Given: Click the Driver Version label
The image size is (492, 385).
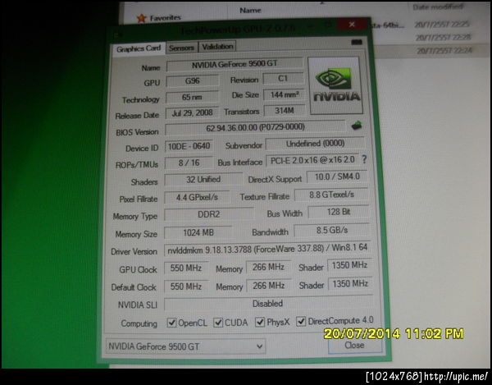Looking at the screenshot, I should point(134,251).
